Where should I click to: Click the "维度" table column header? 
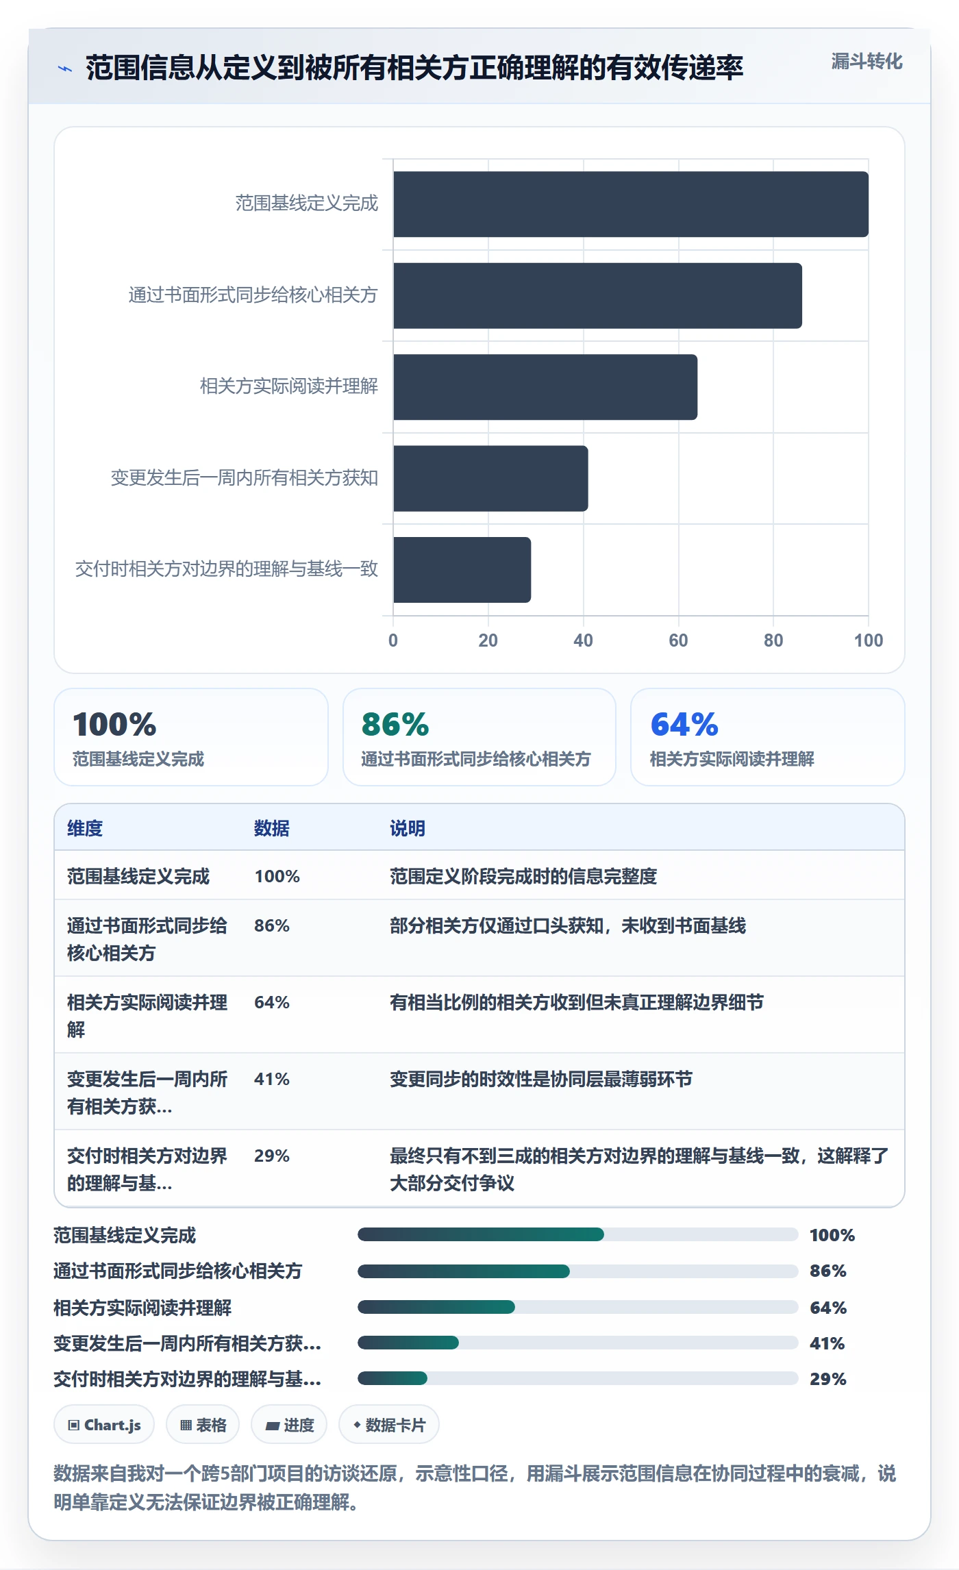click(x=85, y=828)
